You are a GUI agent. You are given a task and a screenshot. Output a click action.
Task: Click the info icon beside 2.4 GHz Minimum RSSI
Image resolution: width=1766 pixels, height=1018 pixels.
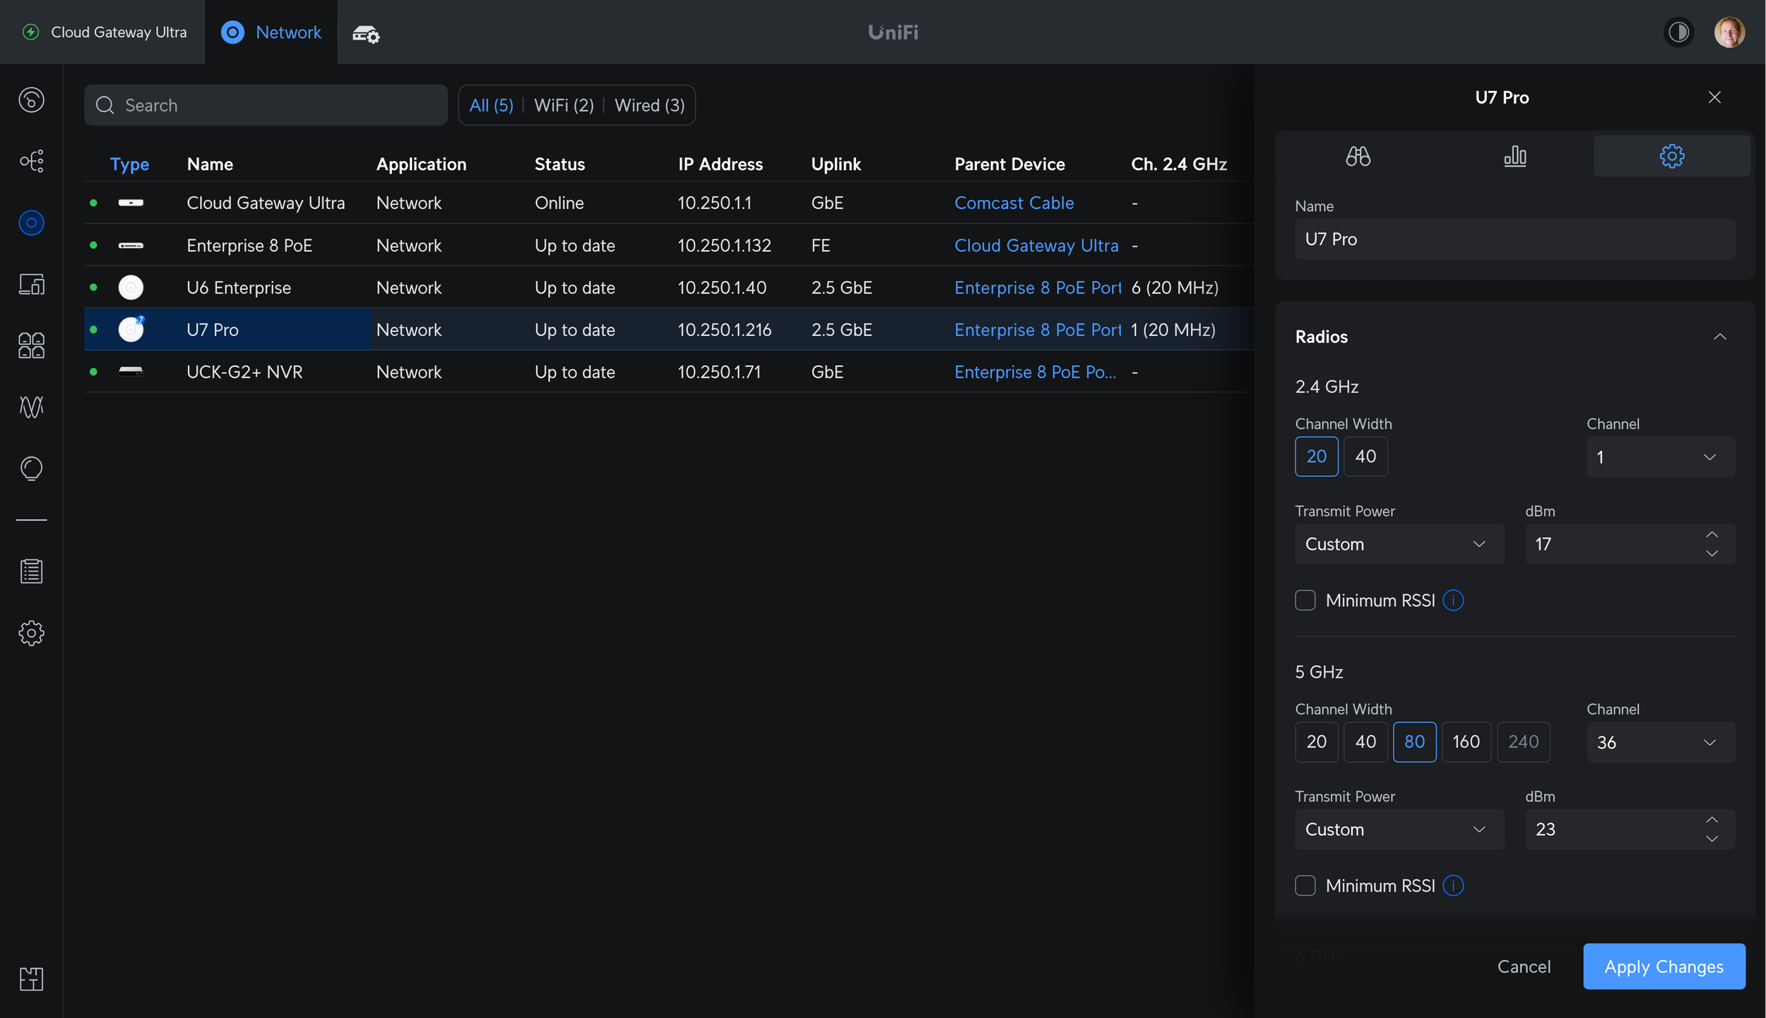point(1453,600)
